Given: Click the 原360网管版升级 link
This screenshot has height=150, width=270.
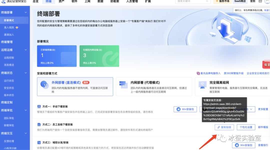Looking at the screenshot, I should pyautogui.click(x=233, y=73).
